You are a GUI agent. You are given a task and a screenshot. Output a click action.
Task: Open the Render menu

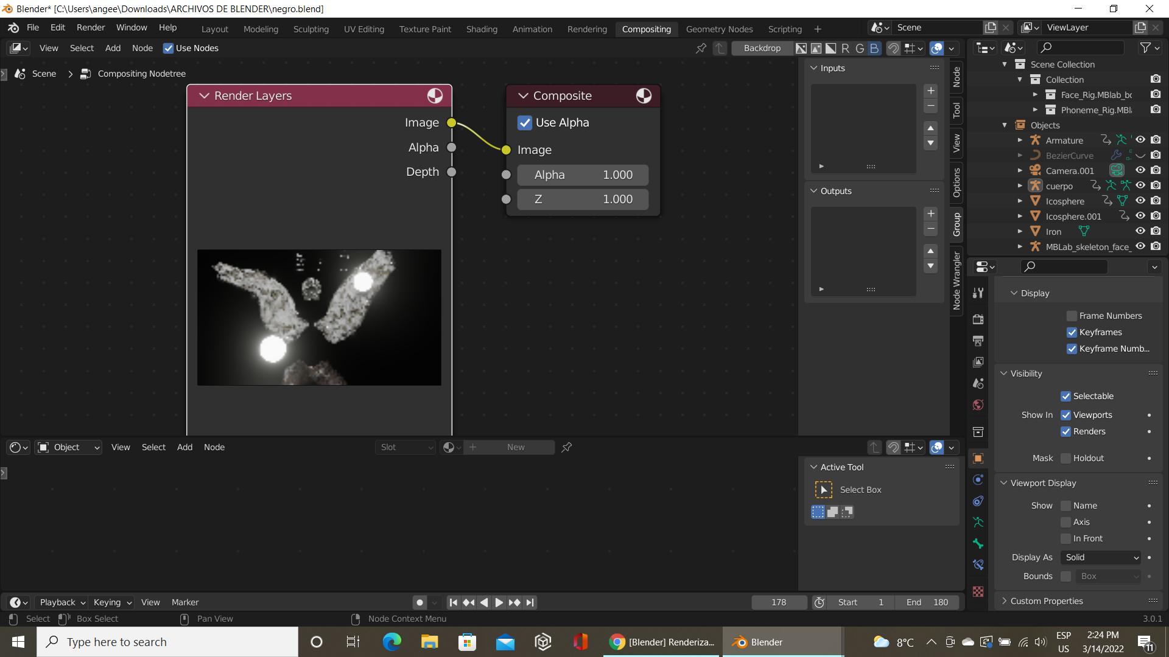coord(90,27)
